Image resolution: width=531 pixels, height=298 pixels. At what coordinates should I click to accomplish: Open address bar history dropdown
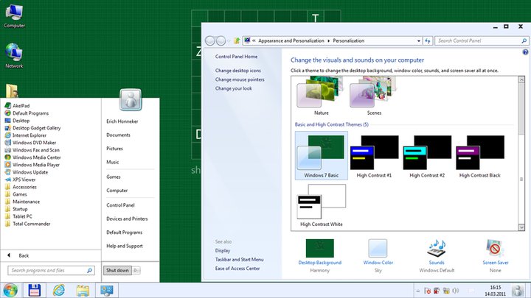tap(419, 41)
